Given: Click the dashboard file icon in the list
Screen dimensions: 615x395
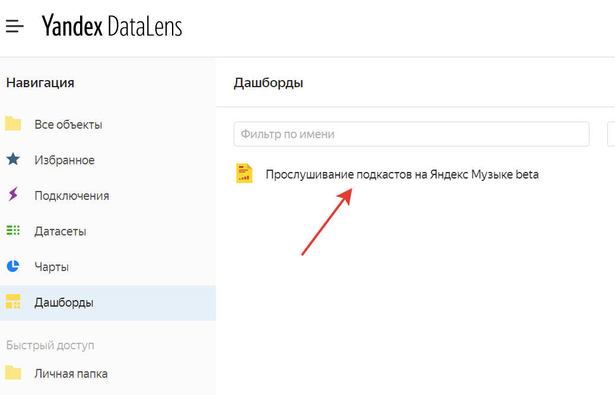Looking at the screenshot, I should (244, 173).
